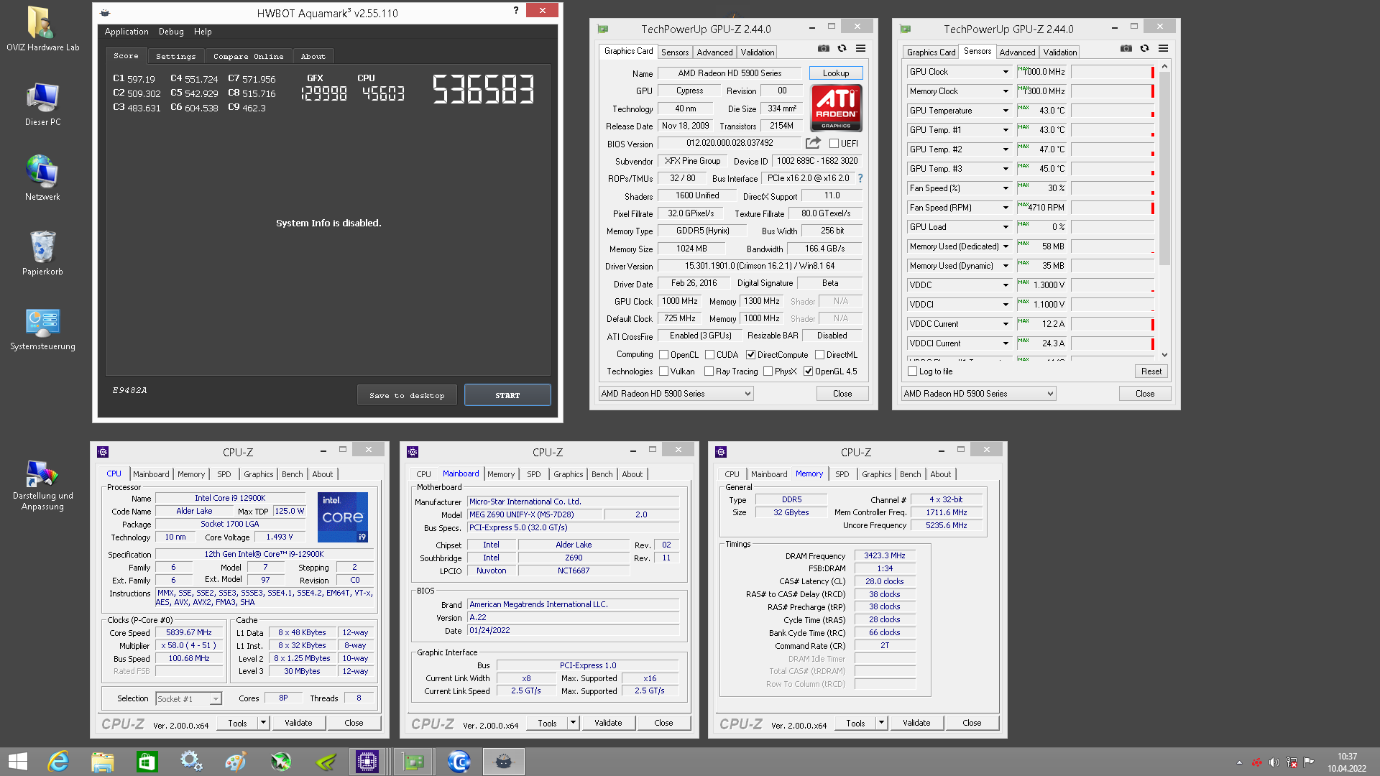This screenshot has height=776, width=1380.
Task: Expand GPU Temperature sensor dropdown
Action: 1006,111
